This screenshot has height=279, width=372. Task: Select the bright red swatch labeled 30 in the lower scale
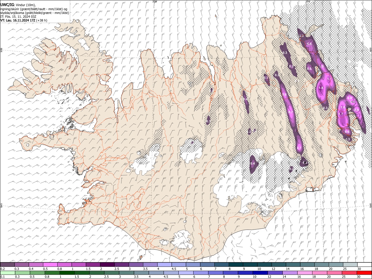click(364, 273)
